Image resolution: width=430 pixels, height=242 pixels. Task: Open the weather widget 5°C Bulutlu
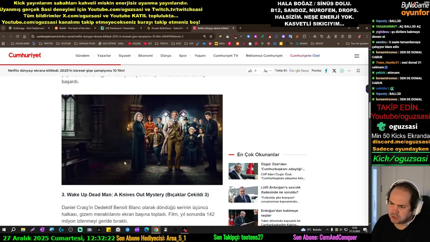tap(311, 230)
